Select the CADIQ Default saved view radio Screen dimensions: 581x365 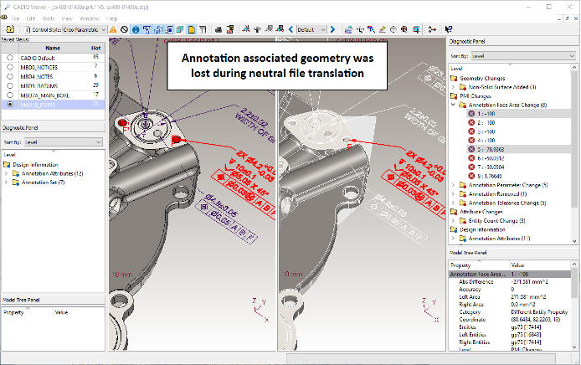(10, 58)
